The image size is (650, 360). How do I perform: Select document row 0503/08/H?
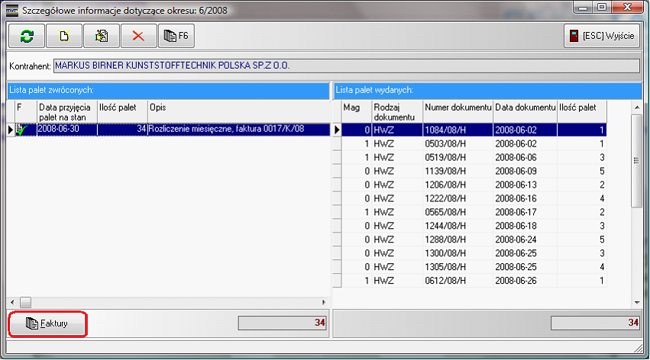pyautogui.click(x=458, y=143)
